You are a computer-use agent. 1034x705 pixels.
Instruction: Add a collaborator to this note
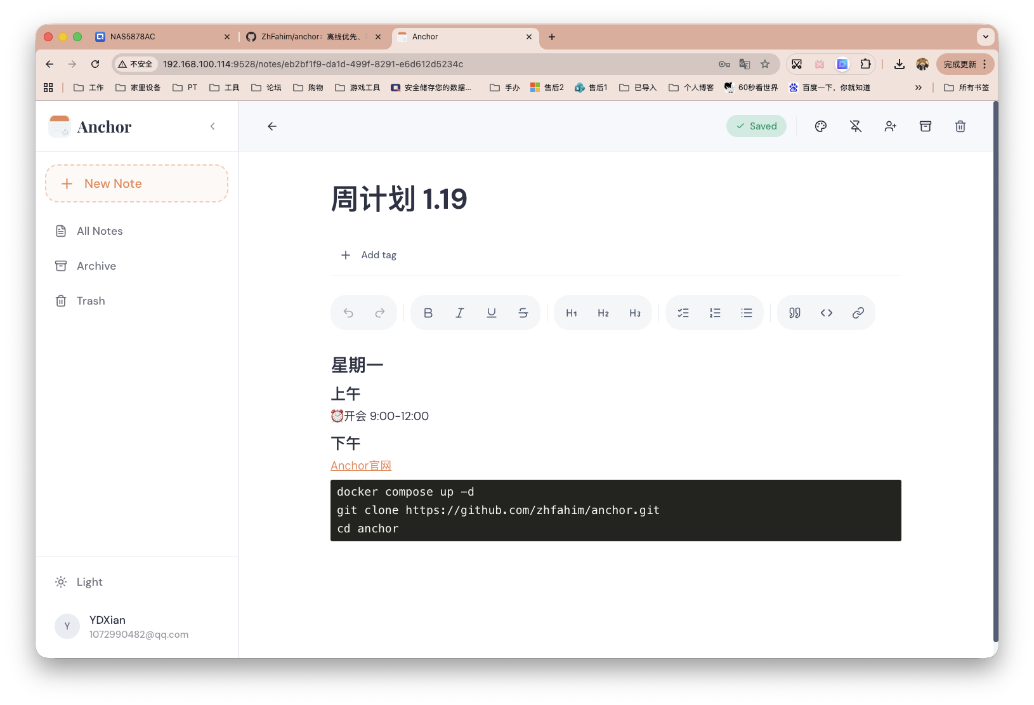pyautogui.click(x=891, y=126)
